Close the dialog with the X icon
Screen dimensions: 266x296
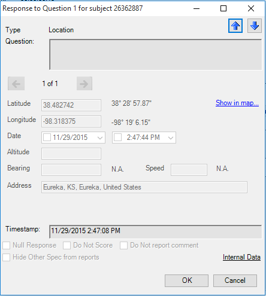coord(251,8)
